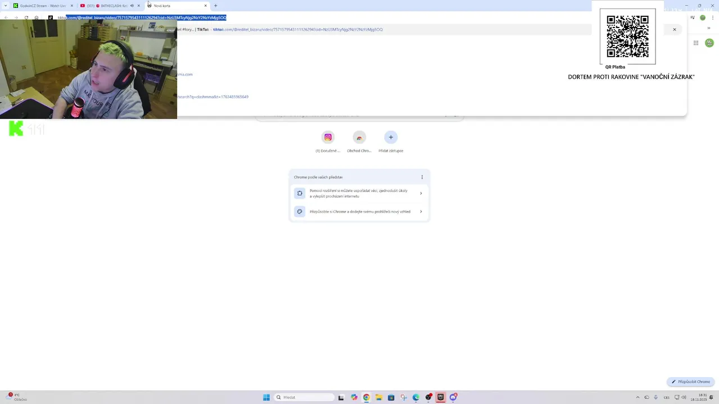Open the Windows Start menu
Image resolution: width=719 pixels, height=404 pixels.
click(266, 397)
